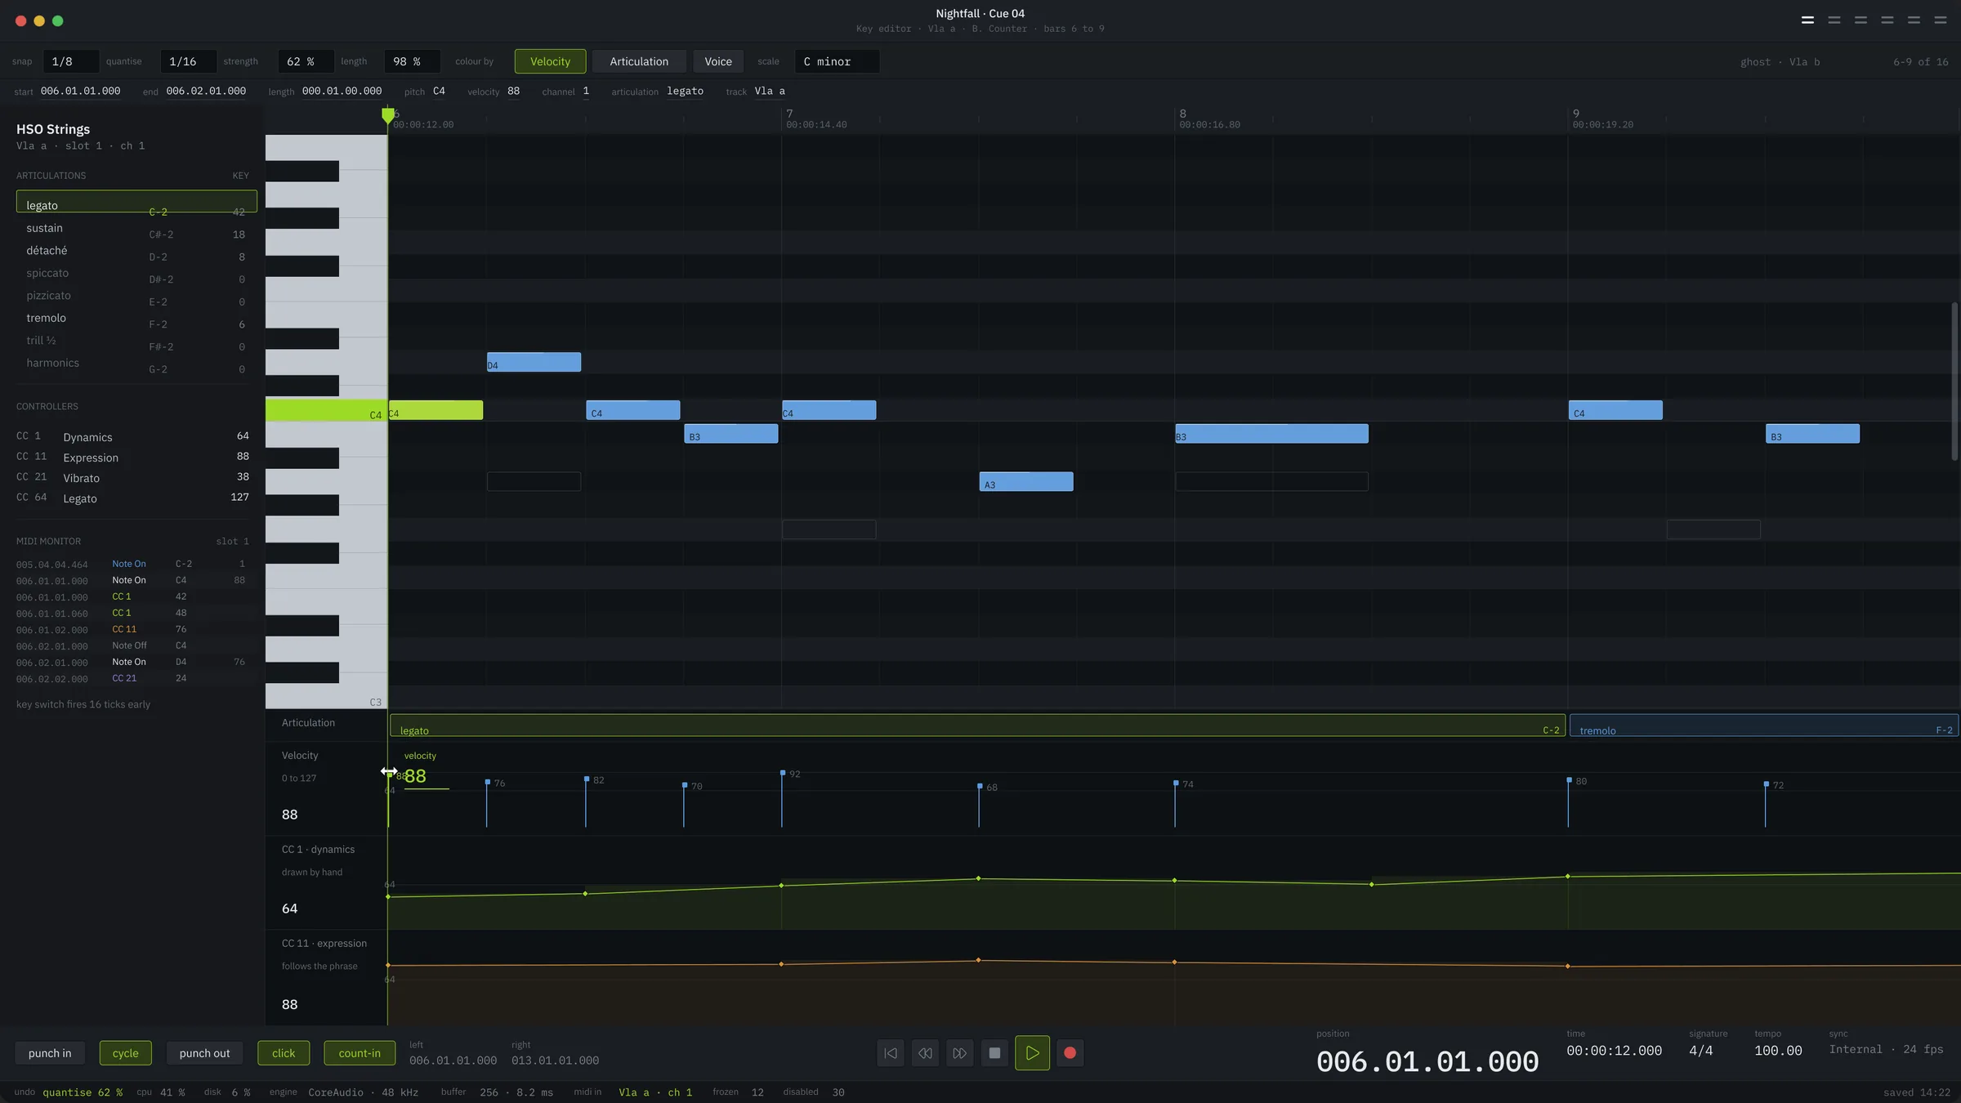The image size is (1961, 1103).
Task: Select the green selected C4 note
Action: click(x=436, y=410)
